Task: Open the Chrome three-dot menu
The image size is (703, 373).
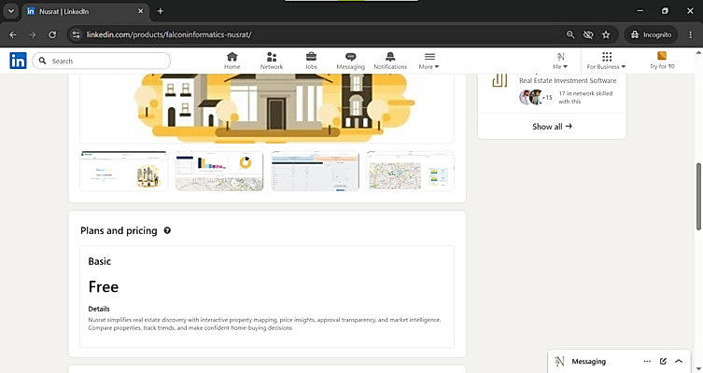Action: point(691,35)
